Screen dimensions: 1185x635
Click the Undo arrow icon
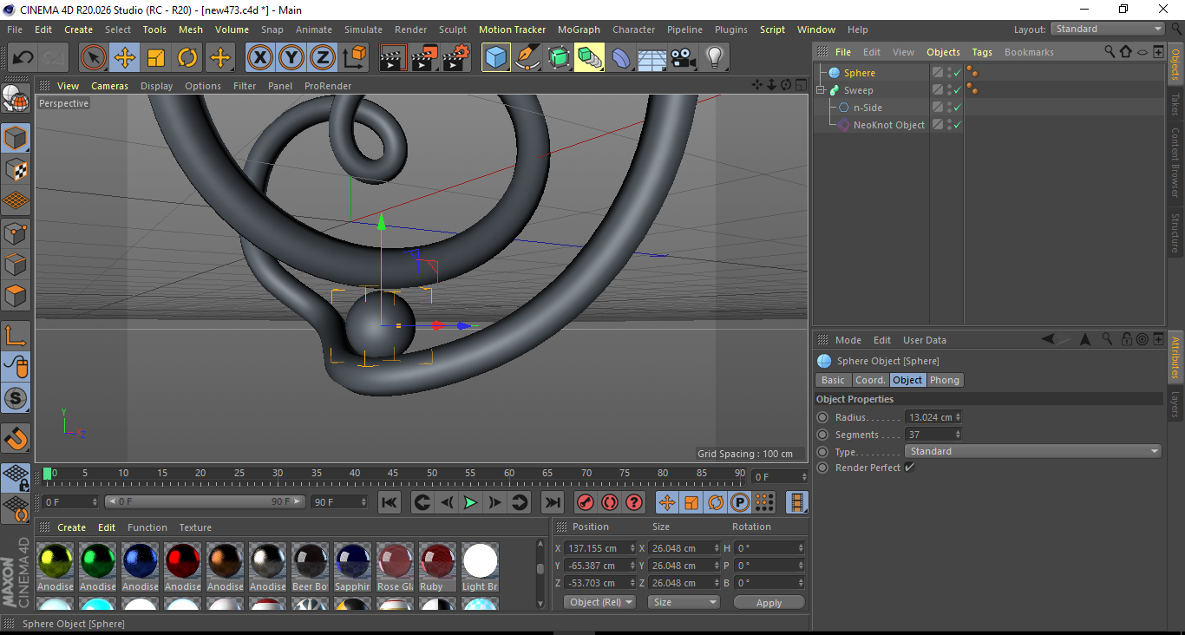[23, 58]
